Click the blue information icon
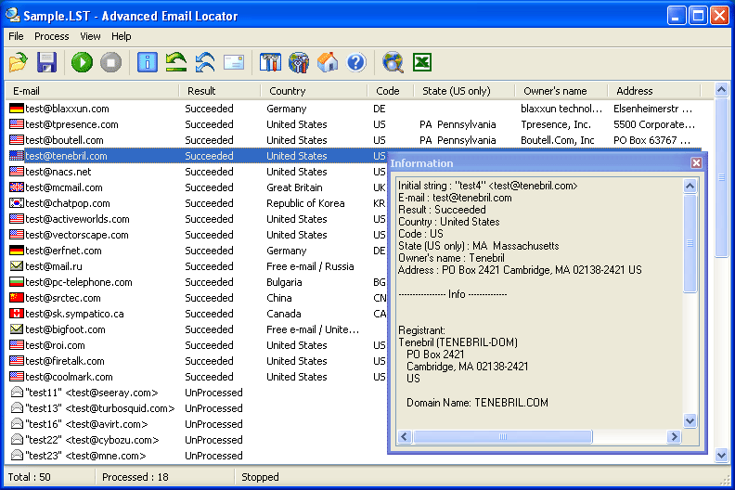735x490 pixels. point(147,62)
